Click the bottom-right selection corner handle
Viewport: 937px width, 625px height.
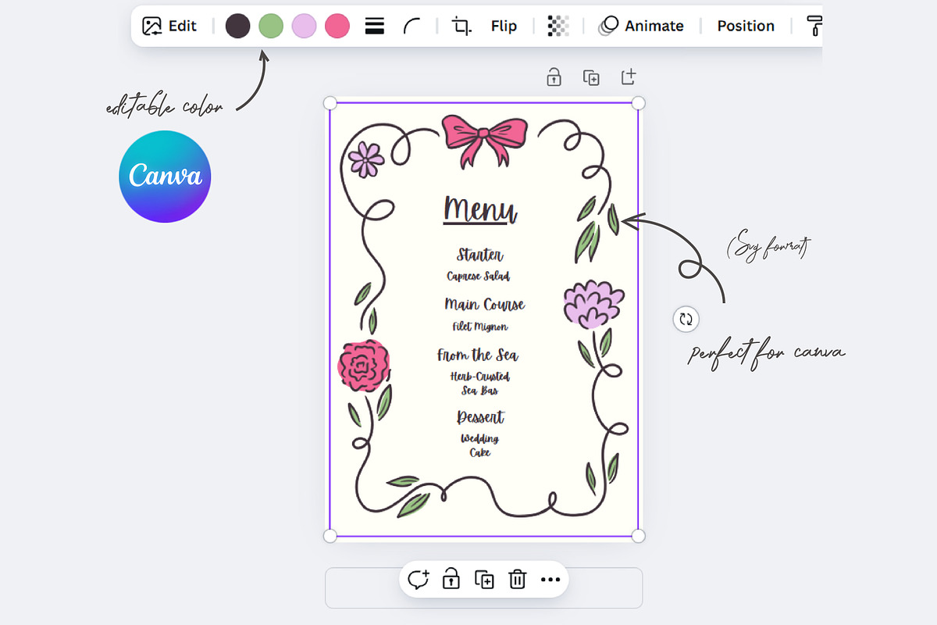click(638, 535)
